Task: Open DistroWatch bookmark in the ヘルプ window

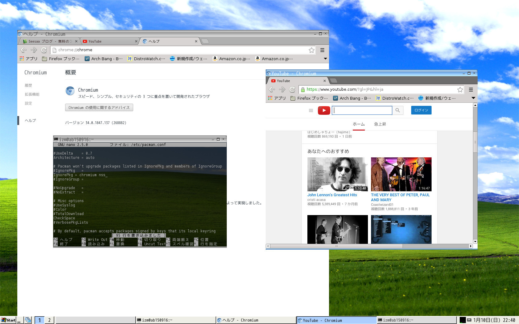Action: click(146, 59)
